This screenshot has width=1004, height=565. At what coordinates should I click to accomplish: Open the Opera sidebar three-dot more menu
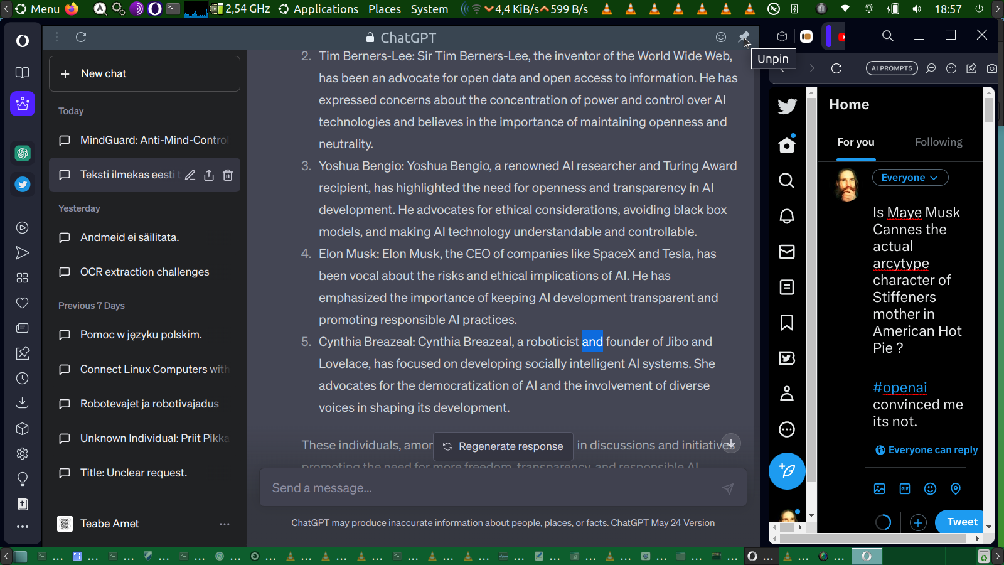(x=23, y=527)
